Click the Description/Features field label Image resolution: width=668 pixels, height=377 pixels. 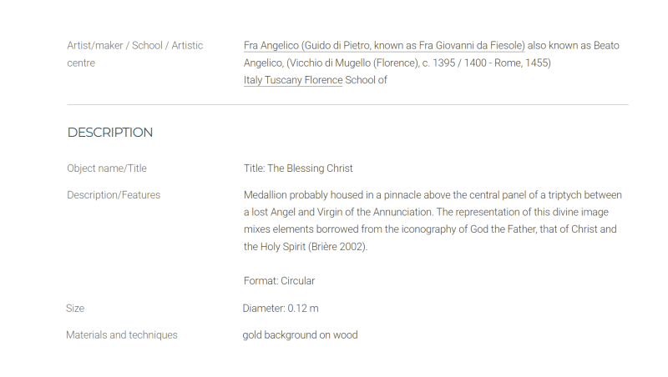pyautogui.click(x=114, y=195)
